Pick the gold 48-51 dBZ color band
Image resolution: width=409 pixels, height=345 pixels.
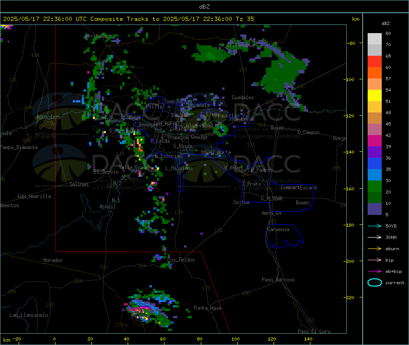coord(374,107)
